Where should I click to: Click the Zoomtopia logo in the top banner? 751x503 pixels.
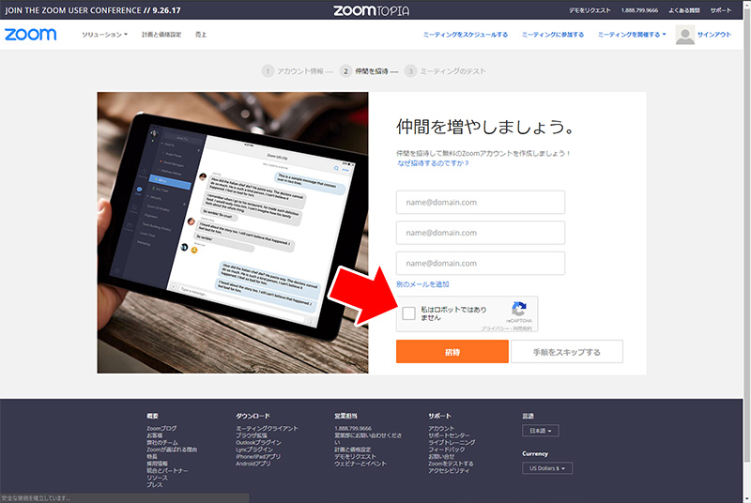coord(375,10)
